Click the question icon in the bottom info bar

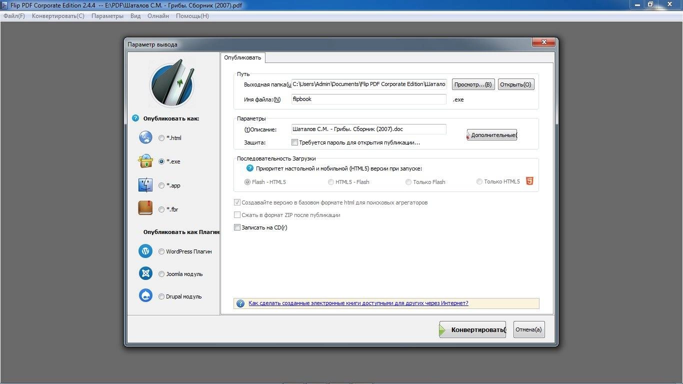[x=240, y=303]
